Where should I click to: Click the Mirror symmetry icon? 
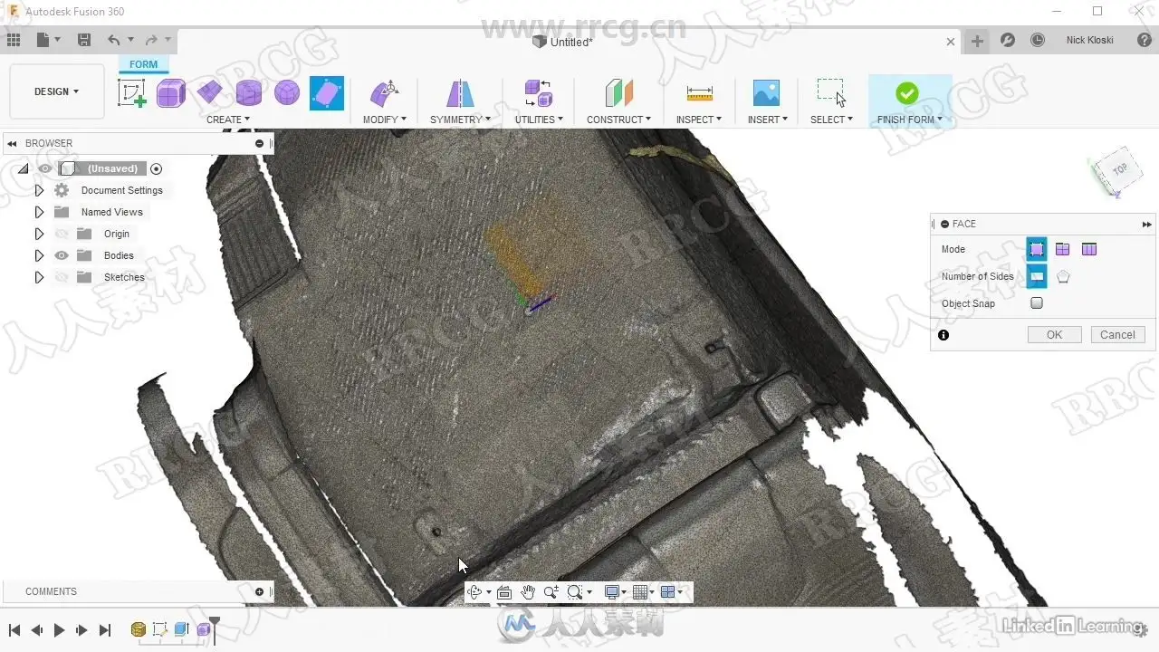pyautogui.click(x=460, y=93)
